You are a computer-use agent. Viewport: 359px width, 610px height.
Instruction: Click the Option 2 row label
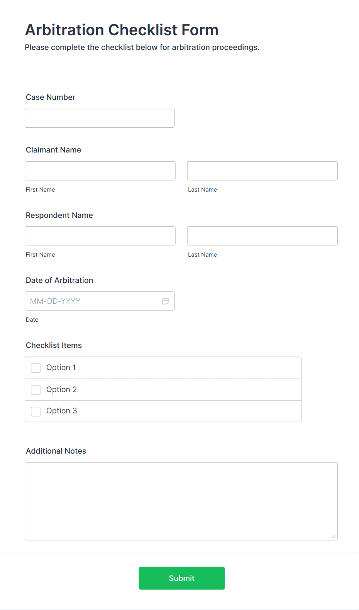(61, 389)
